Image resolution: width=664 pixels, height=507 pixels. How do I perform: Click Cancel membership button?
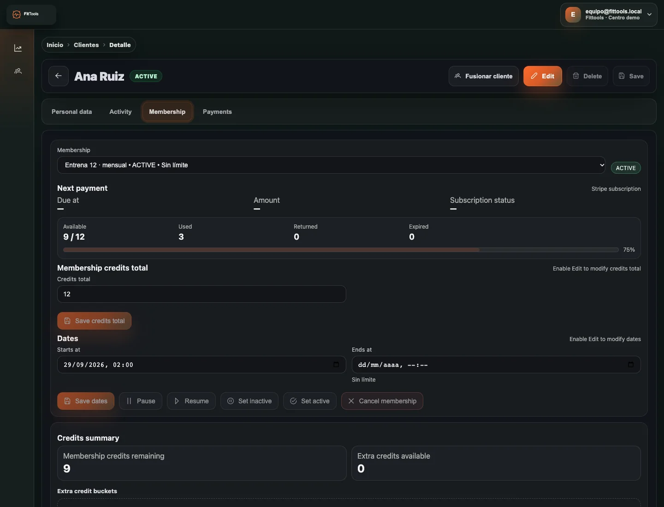(x=382, y=401)
